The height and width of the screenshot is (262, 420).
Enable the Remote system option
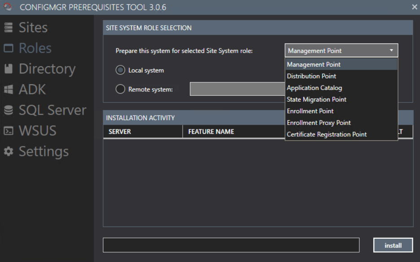(120, 89)
